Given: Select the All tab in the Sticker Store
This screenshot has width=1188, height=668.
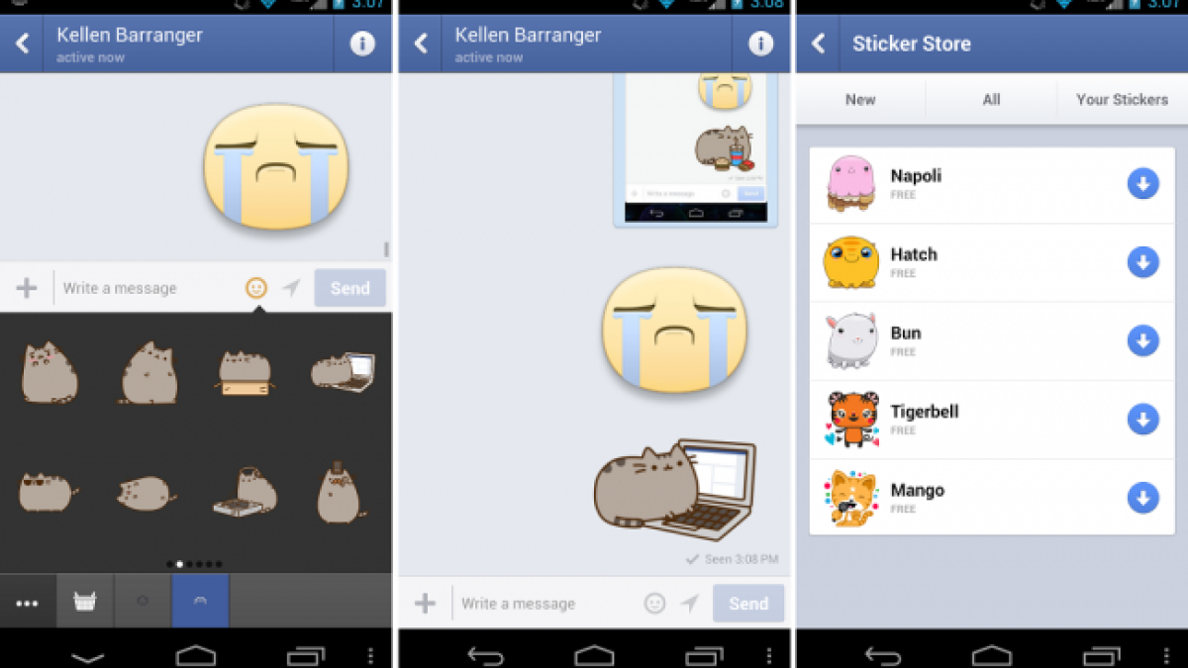Looking at the screenshot, I should pyautogui.click(x=991, y=99).
